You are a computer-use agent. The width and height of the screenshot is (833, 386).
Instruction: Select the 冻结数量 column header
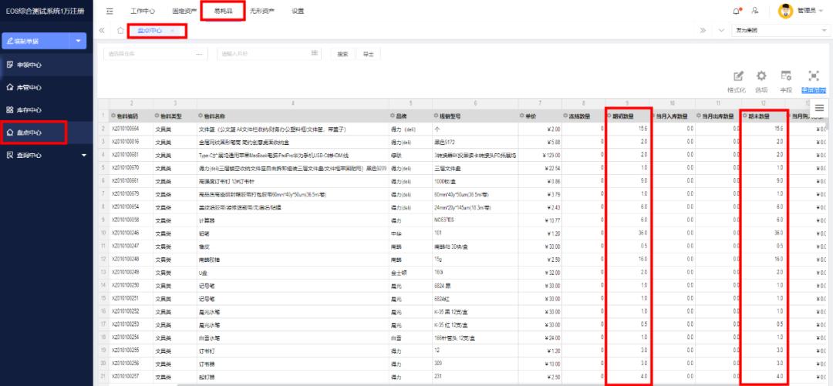[x=583, y=116]
